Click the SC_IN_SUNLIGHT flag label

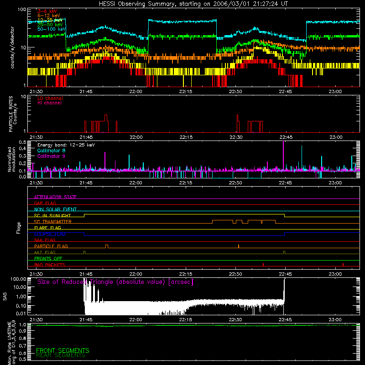click(x=52, y=215)
